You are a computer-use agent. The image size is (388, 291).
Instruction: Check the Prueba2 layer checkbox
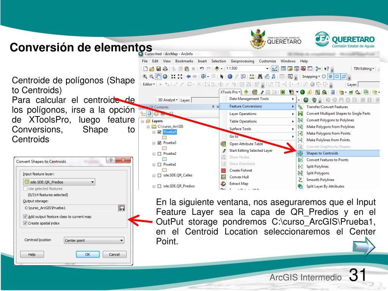[160, 154]
